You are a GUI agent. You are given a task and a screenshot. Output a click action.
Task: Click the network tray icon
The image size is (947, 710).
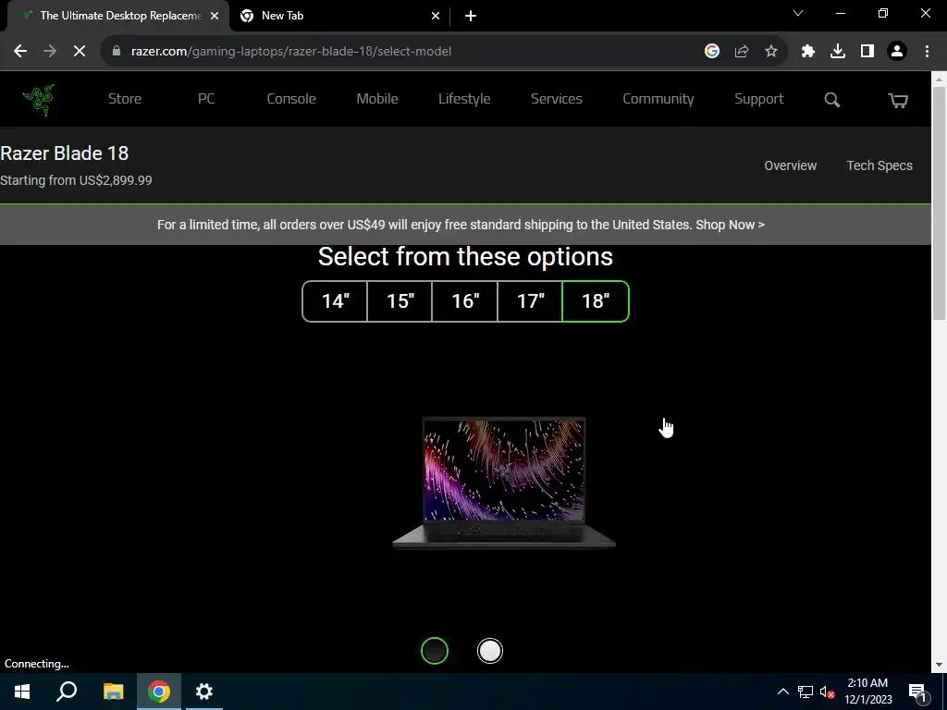pyautogui.click(x=806, y=692)
